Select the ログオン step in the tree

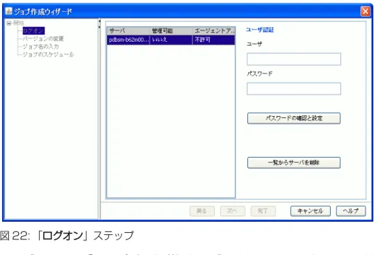click(x=33, y=31)
